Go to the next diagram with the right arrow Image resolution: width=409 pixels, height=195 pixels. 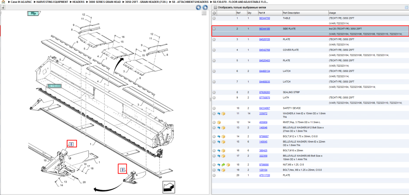coord(205,7)
